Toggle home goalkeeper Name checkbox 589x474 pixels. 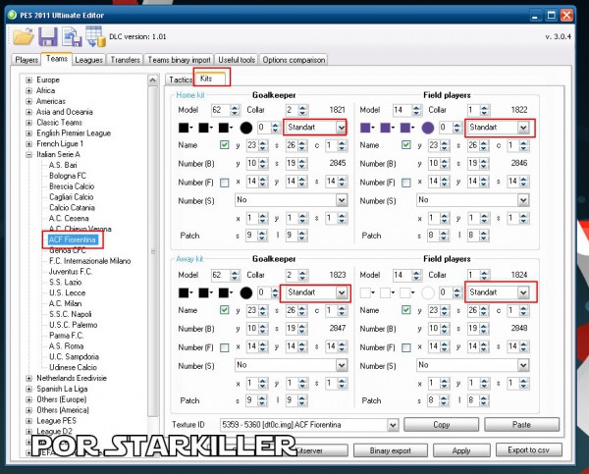point(224,145)
